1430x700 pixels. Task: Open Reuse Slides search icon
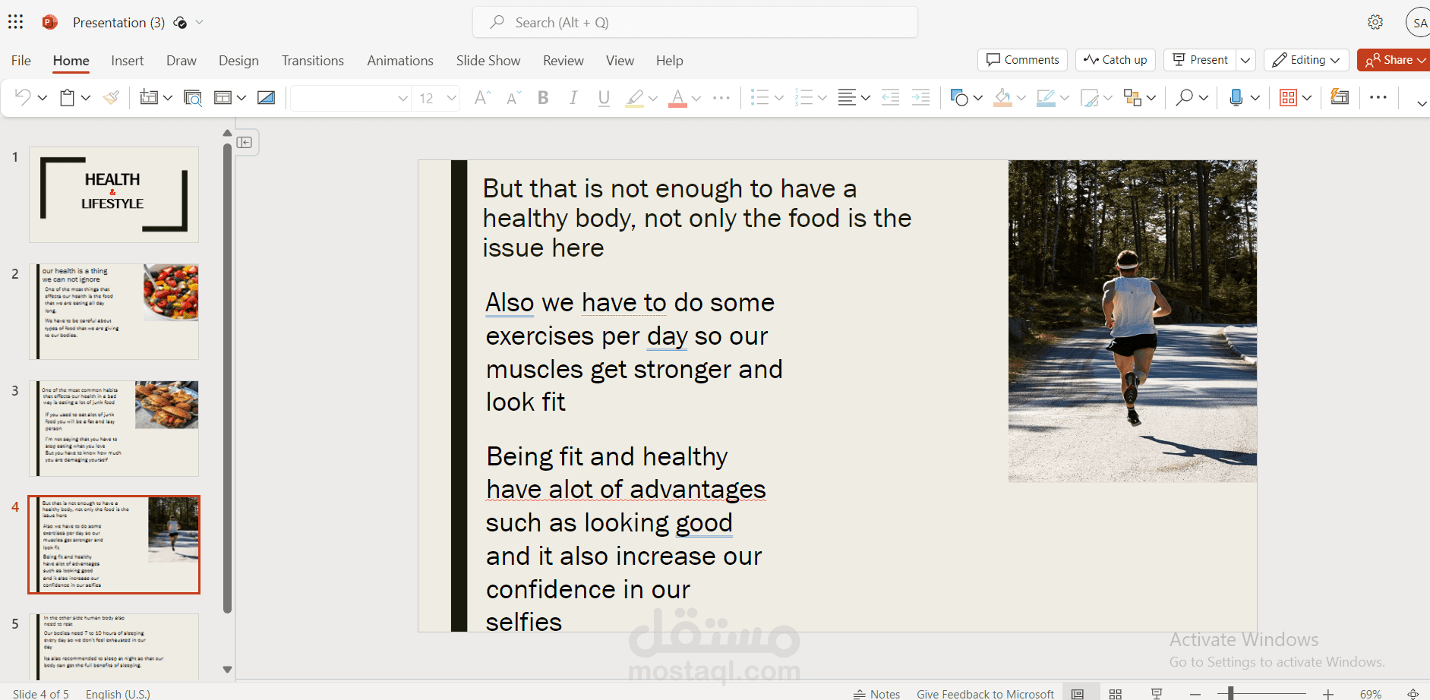(x=193, y=97)
